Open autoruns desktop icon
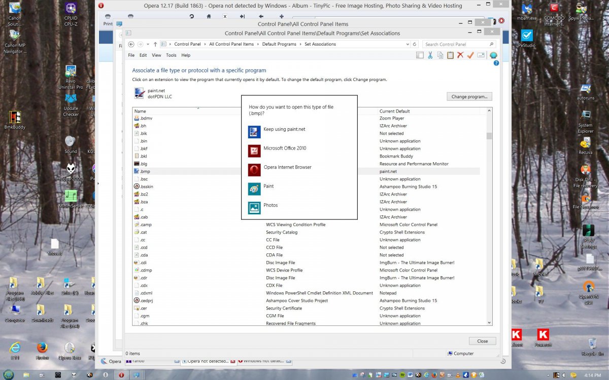609x380 pixels. point(586,91)
